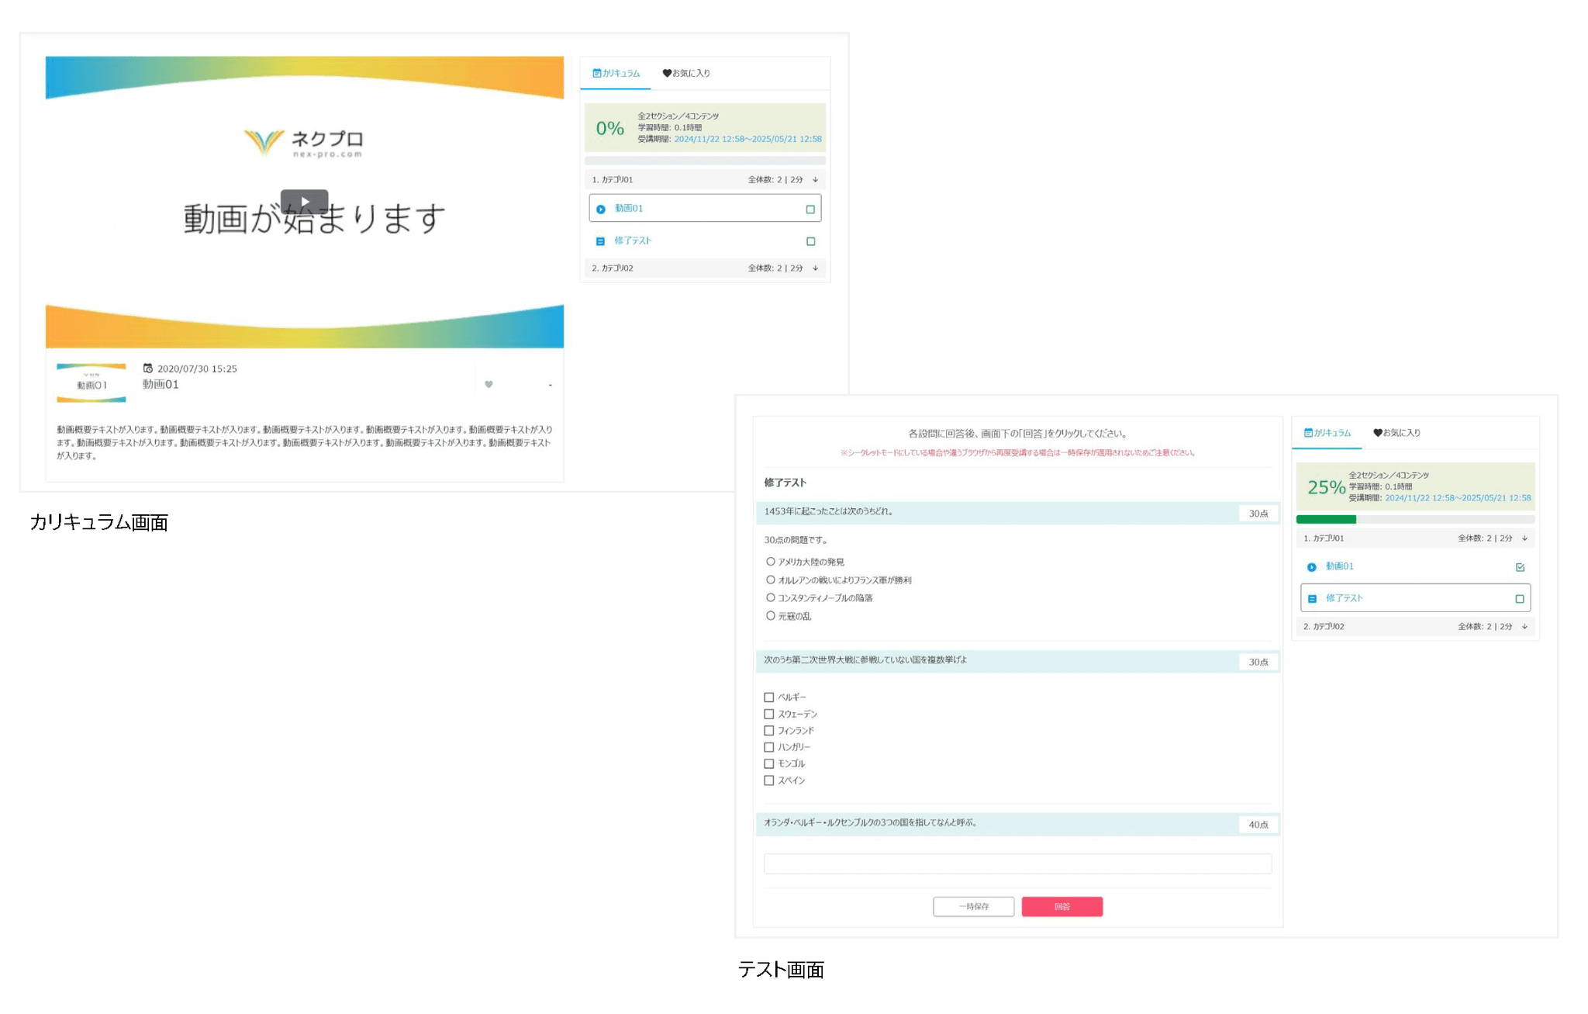Image resolution: width=1588 pixels, height=1014 pixels.
Task: Select radio option コンスタンティノープルの陥落
Action: click(x=771, y=597)
